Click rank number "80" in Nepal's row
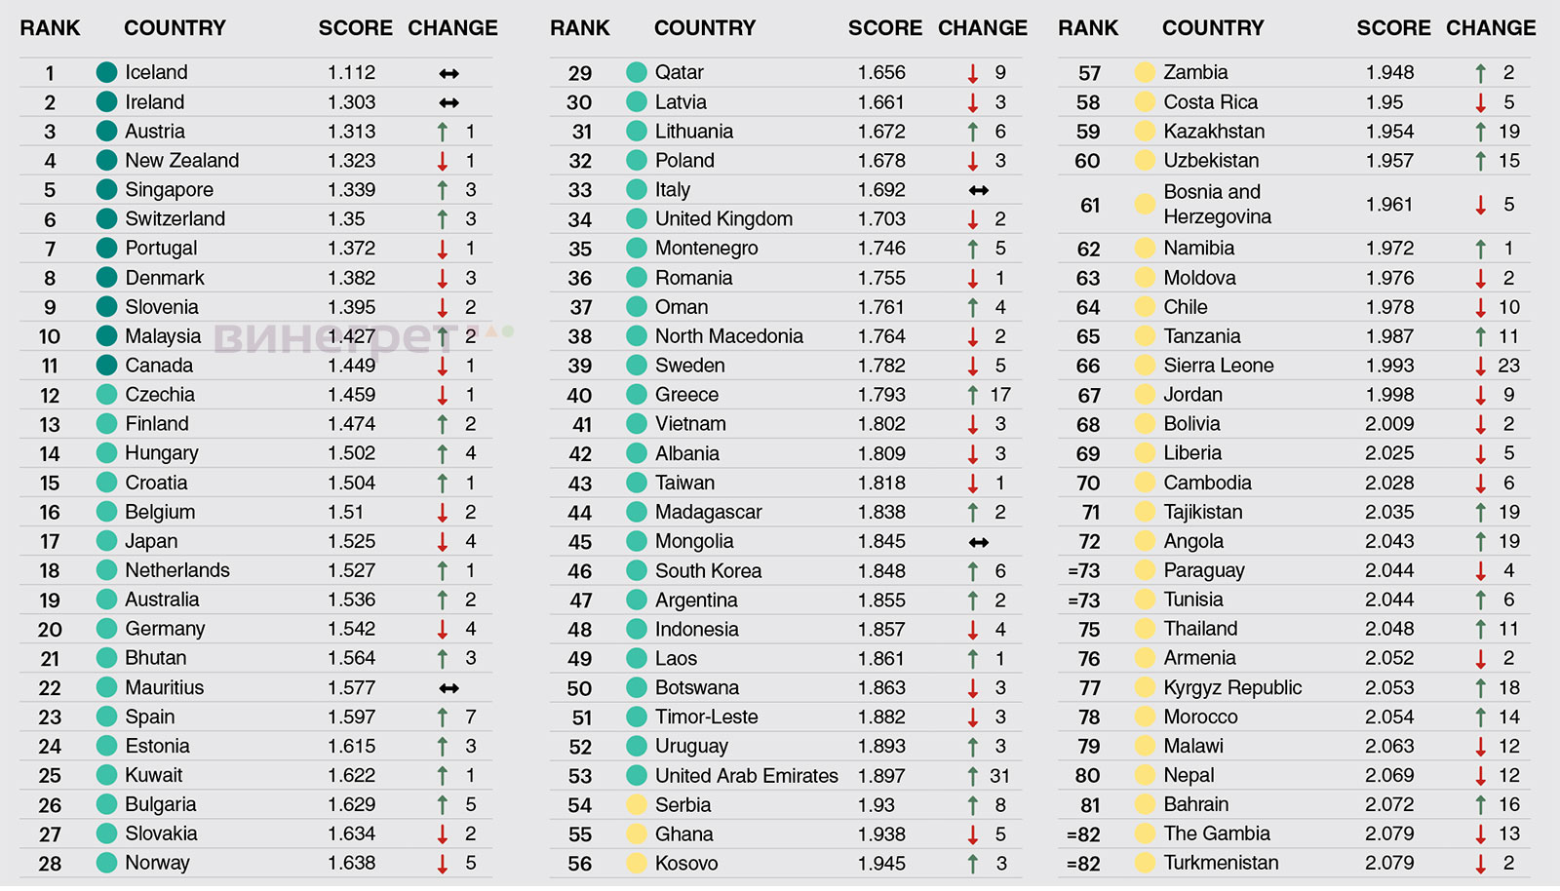 (x=1087, y=776)
